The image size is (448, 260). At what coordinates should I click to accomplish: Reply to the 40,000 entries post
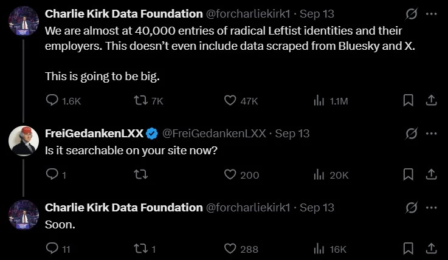coord(52,100)
